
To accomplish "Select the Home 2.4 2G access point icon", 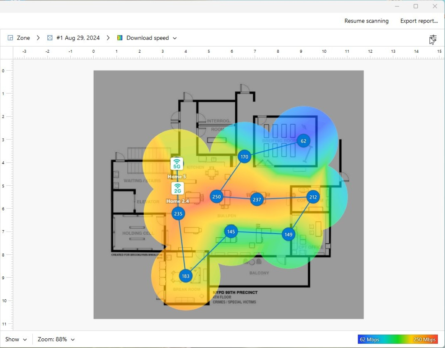I will 177,188.
